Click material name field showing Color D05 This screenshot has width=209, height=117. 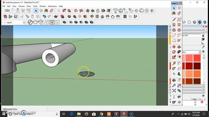(x=191, y=35)
